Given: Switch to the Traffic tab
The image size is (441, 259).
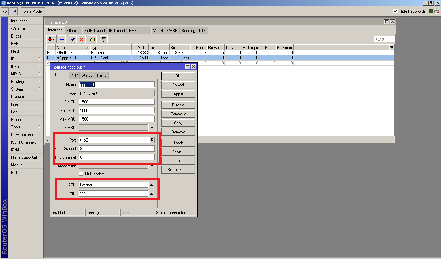Looking at the screenshot, I should click(x=101, y=75).
